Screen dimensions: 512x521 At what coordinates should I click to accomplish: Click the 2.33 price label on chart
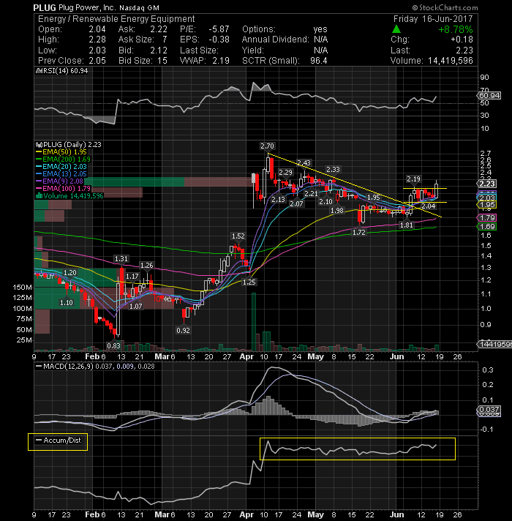[333, 170]
